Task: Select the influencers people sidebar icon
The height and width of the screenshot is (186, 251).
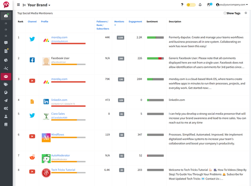Action: pos(6,77)
